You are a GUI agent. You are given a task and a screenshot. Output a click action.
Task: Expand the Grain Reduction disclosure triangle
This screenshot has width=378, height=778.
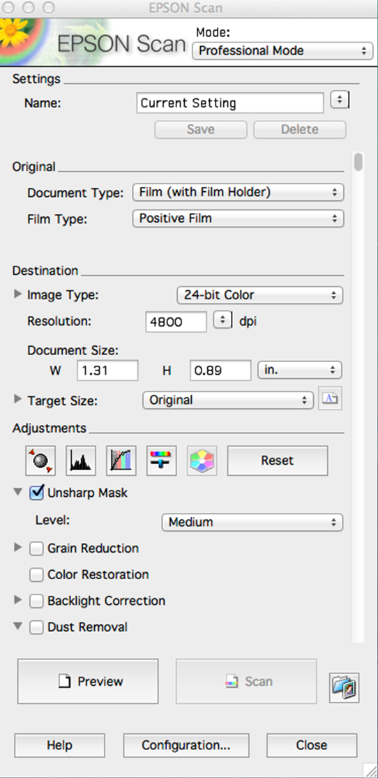coord(18,548)
